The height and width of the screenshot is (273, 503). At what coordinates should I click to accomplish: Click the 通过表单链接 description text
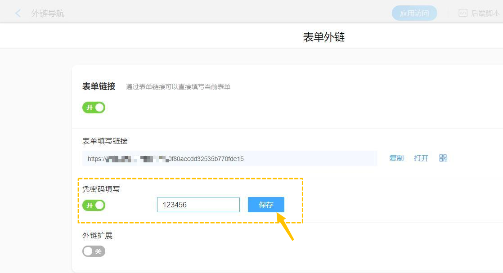[178, 87]
